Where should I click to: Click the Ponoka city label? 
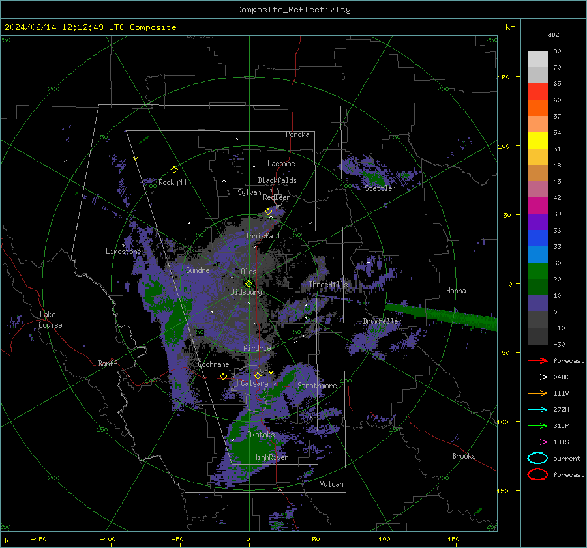pyautogui.click(x=297, y=134)
